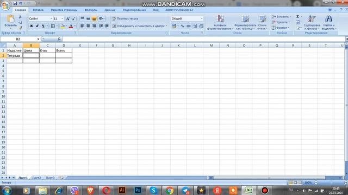The width and height of the screenshot is (348, 195).
Task: Click Undo in the Quick Access toolbar
Action: coord(21,4)
